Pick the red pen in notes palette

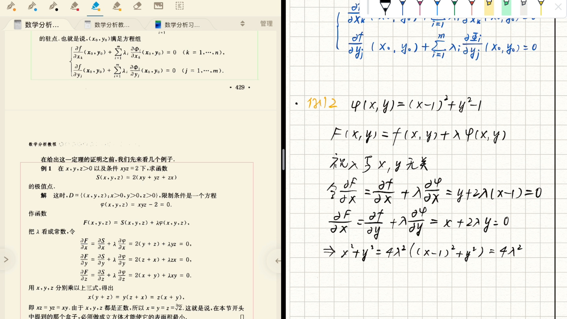coord(472,7)
